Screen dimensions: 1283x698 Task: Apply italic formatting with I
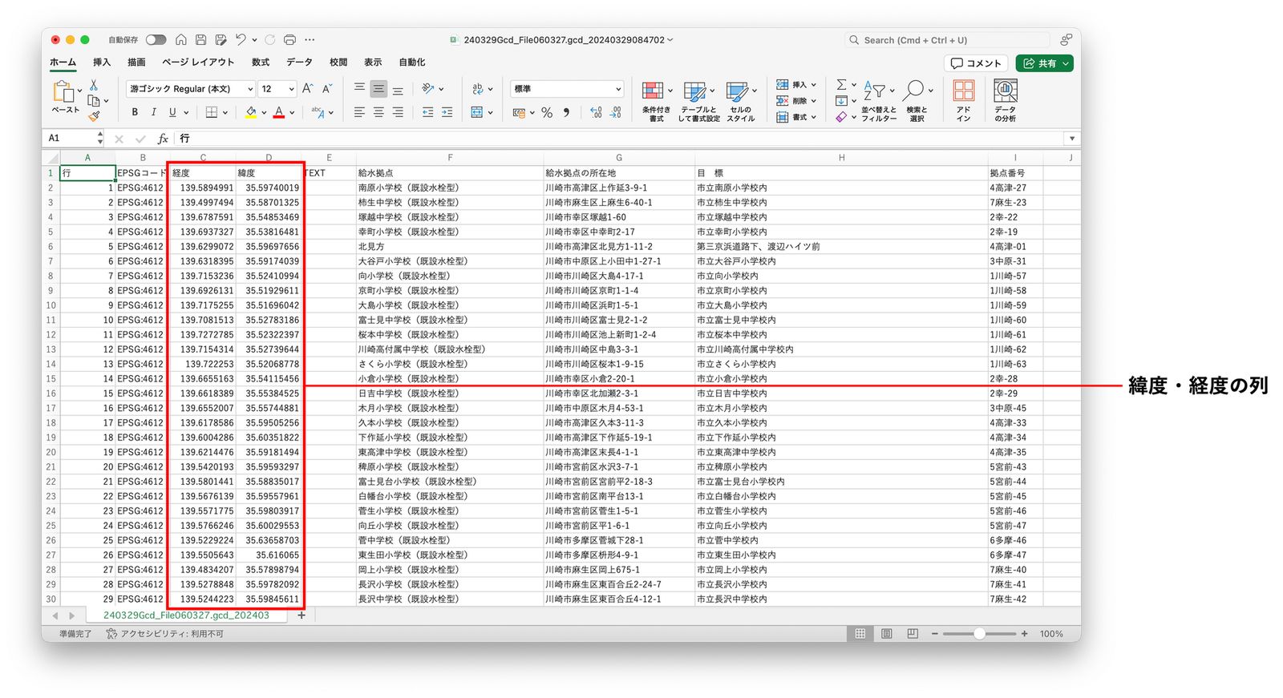(x=153, y=112)
